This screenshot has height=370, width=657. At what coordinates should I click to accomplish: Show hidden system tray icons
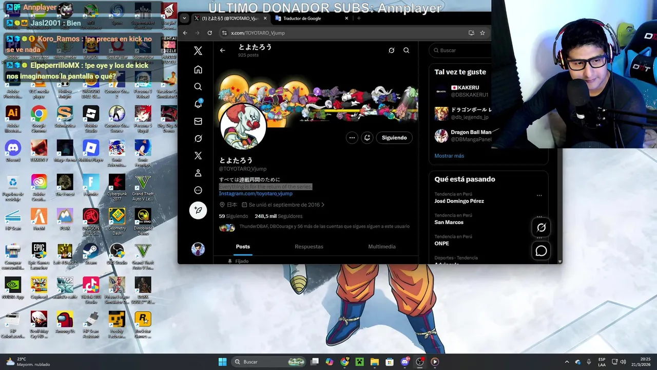coord(567,362)
